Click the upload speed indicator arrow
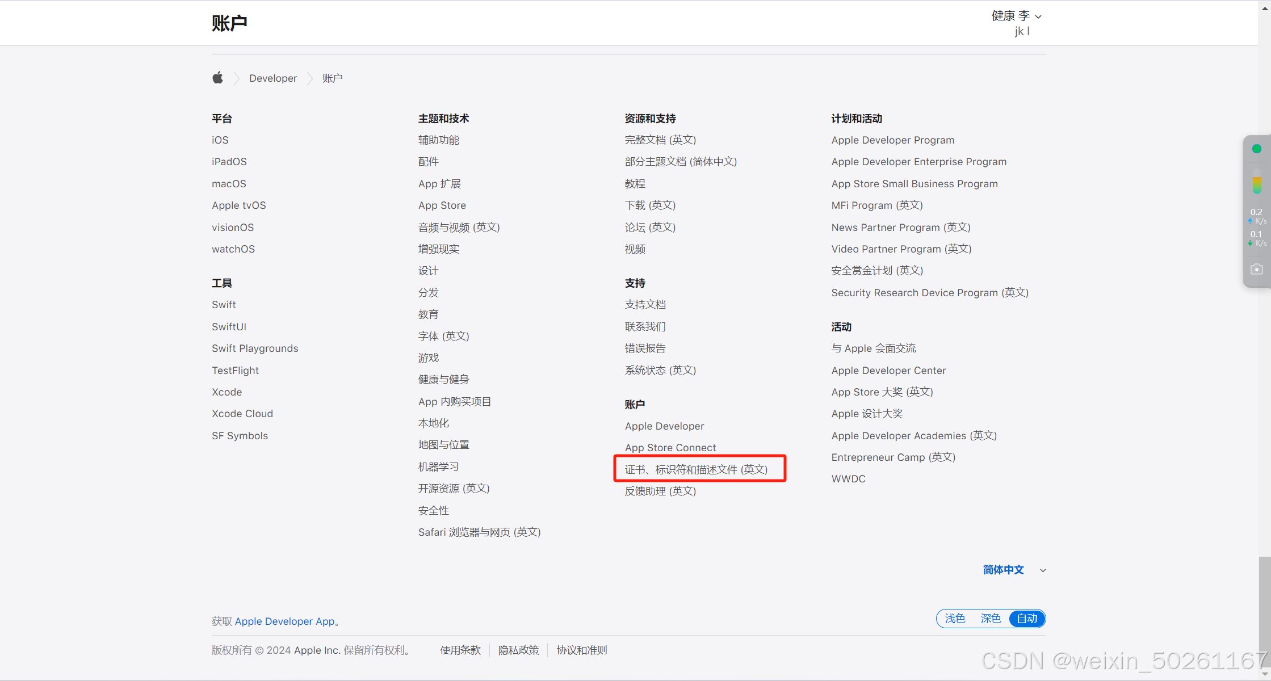This screenshot has width=1271, height=681. coord(1250,221)
